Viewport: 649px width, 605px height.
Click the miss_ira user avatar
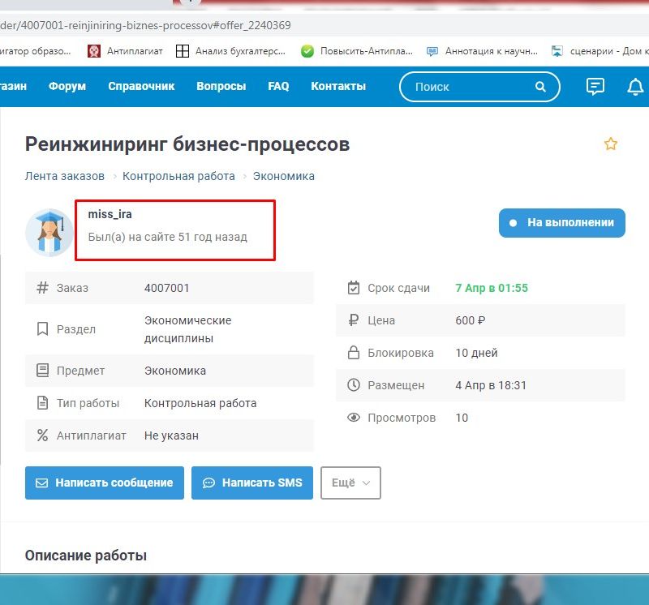[49, 232]
